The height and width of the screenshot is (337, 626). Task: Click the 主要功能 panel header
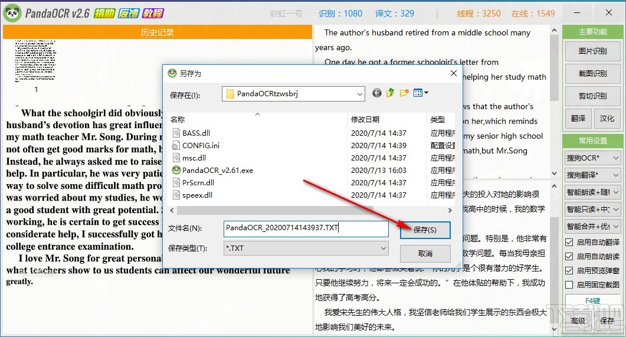[x=593, y=32]
